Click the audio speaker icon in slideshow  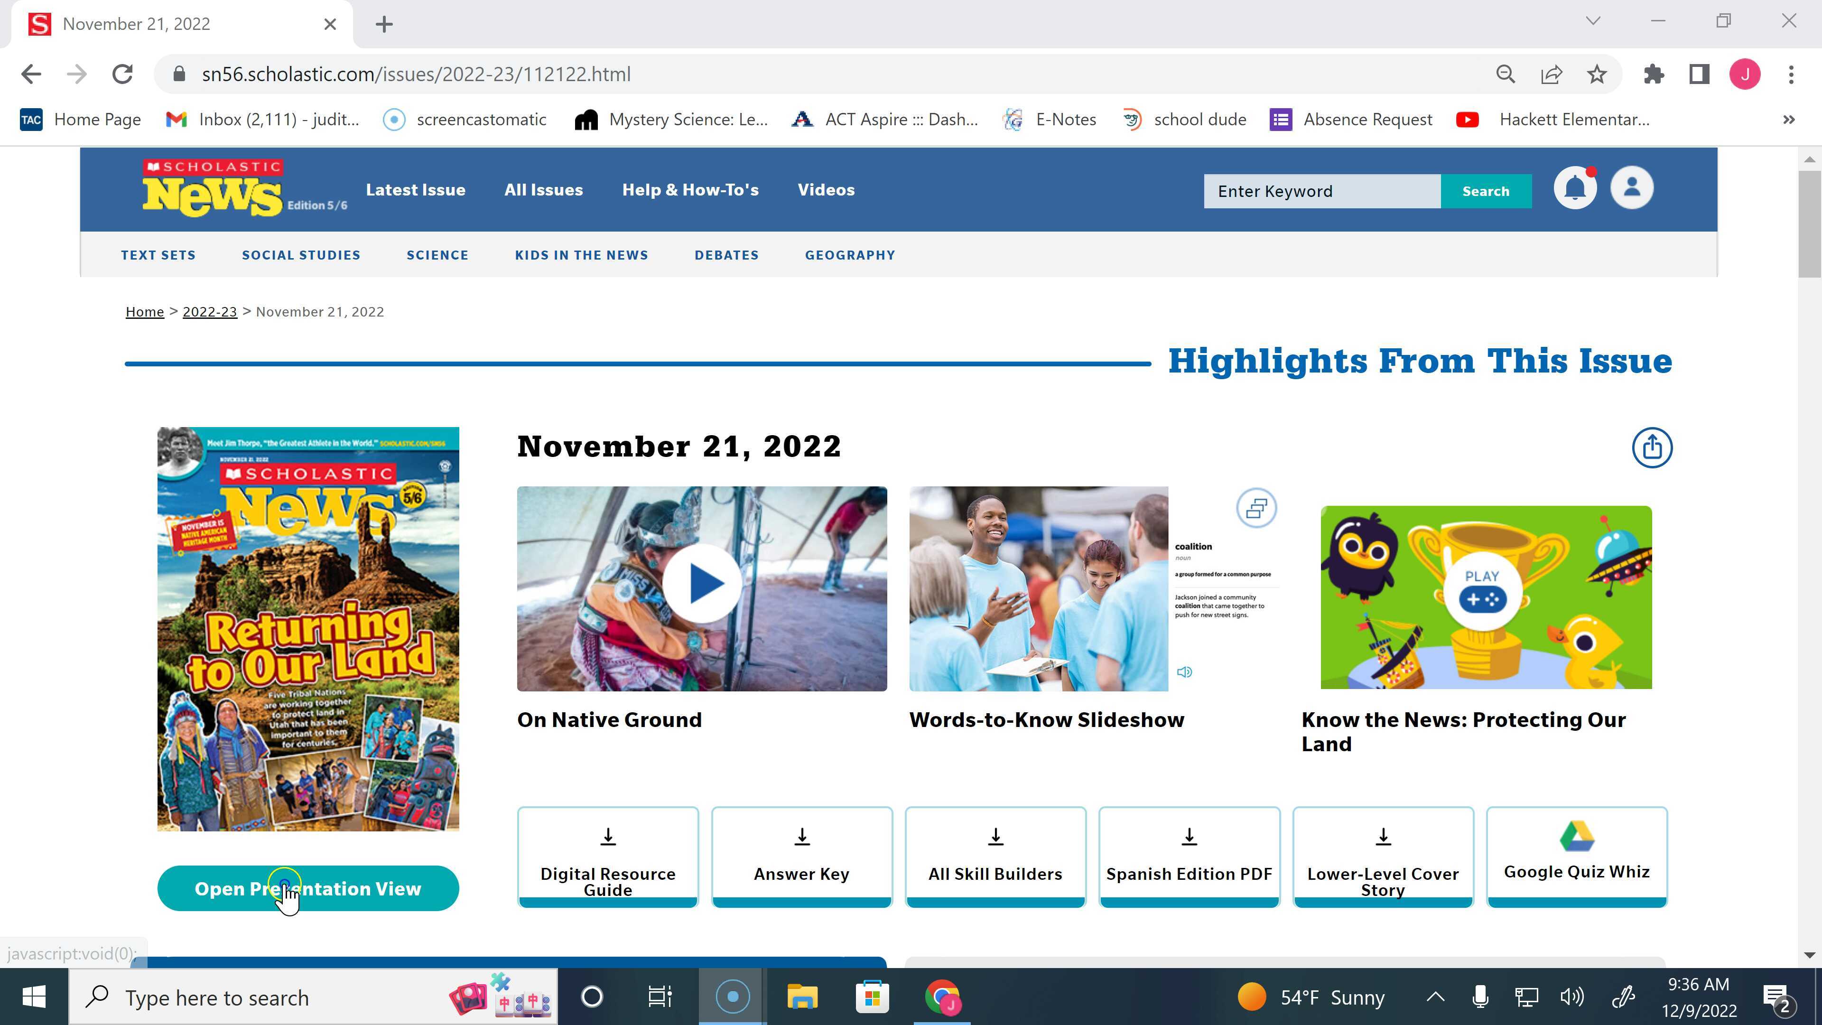1184,672
